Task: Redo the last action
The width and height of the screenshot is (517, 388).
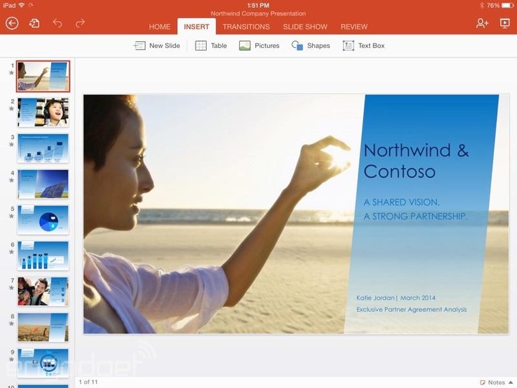Action: click(80, 23)
